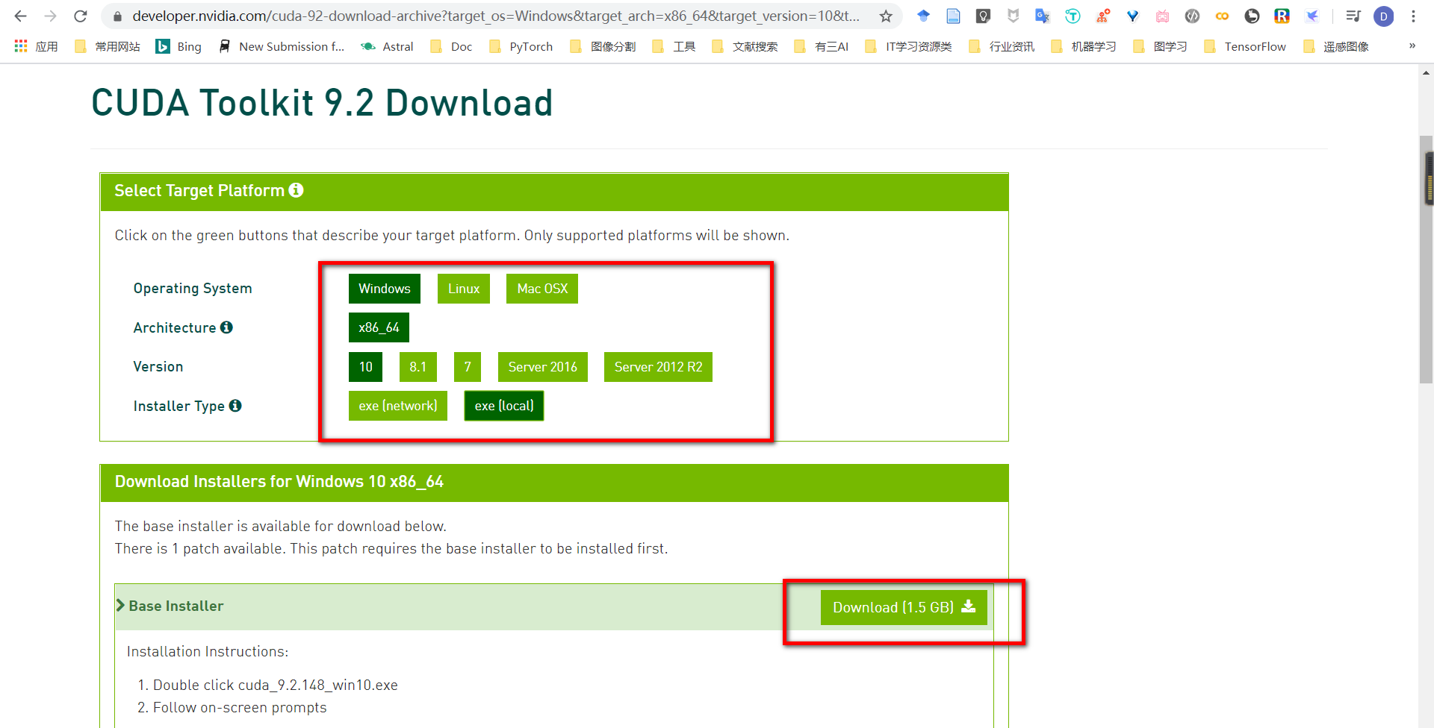Viewport: 1434px width, 728px height.
Task: Open the orange CO Colab extension
Action: click(1222, 16)
